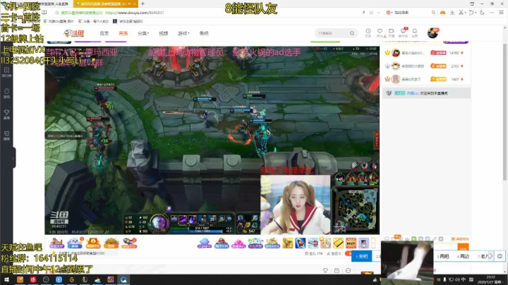Select the airplane gift icon
The image size is (508, 285).
[313, 243]
